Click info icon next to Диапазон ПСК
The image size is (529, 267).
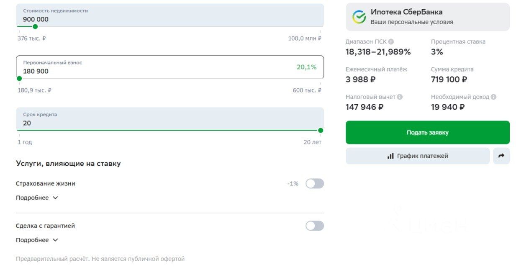tap(391, 42)
